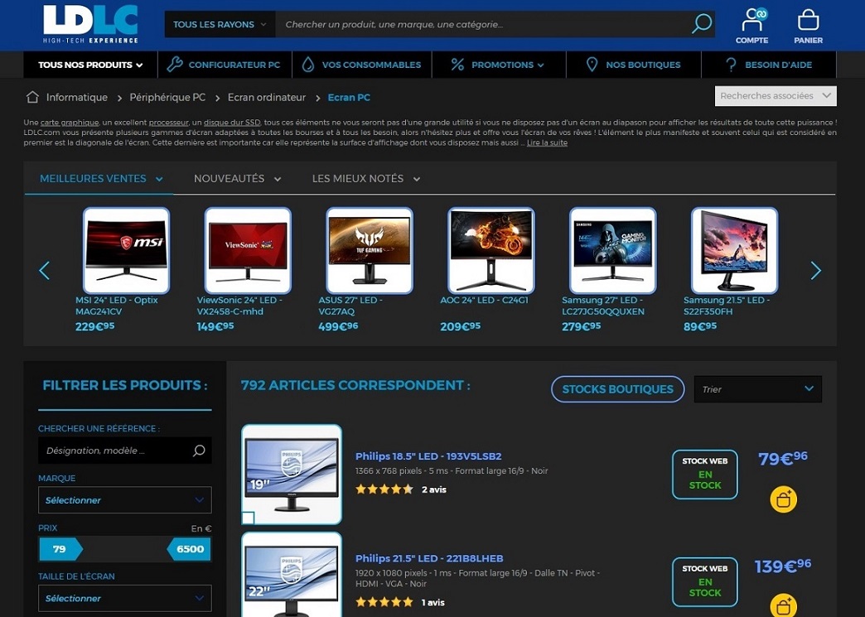Click Lire la suite link
The height and width of the screenshot is (617, 865).
coord(547,142)
